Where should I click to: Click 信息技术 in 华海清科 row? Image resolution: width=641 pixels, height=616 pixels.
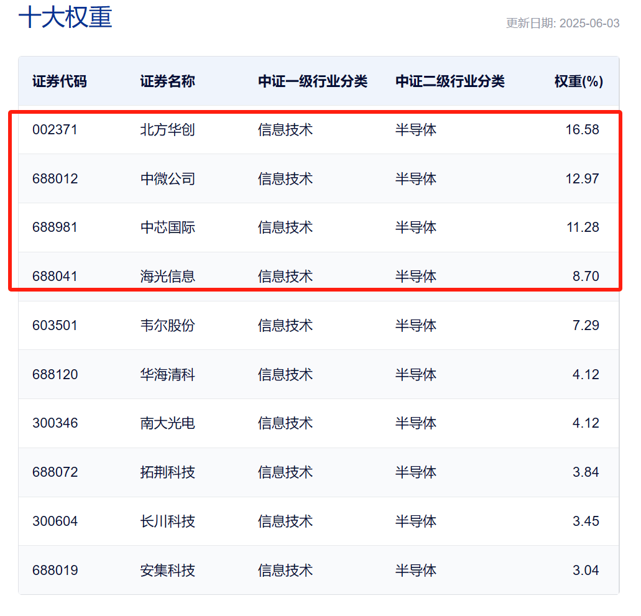(285, 374)
